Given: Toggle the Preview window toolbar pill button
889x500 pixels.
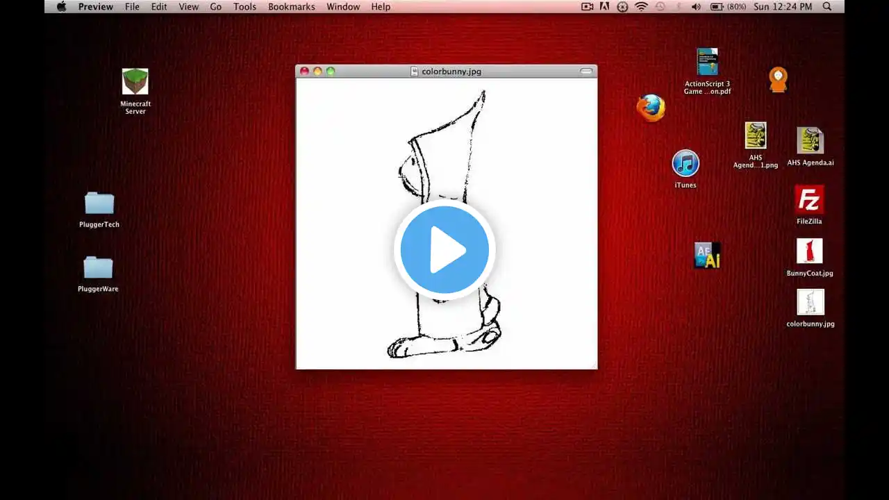Looking at the screenshot, I should pyautogui.click(x=586, y=71).
